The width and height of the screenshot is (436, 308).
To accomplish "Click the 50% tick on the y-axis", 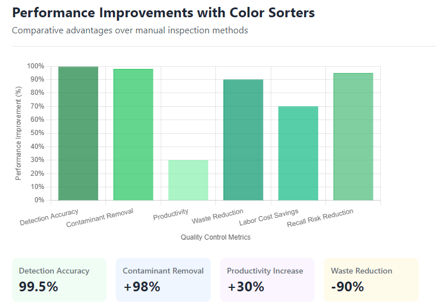I will pos(37,133).
